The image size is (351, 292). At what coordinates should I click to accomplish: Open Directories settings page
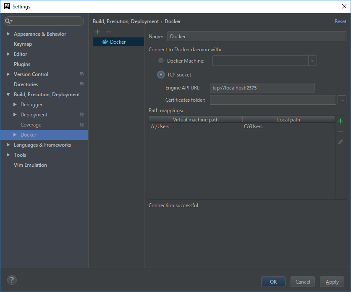pos(26,84)
